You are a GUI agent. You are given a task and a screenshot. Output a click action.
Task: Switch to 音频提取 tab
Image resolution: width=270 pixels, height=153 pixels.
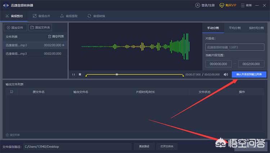[69, 16]
